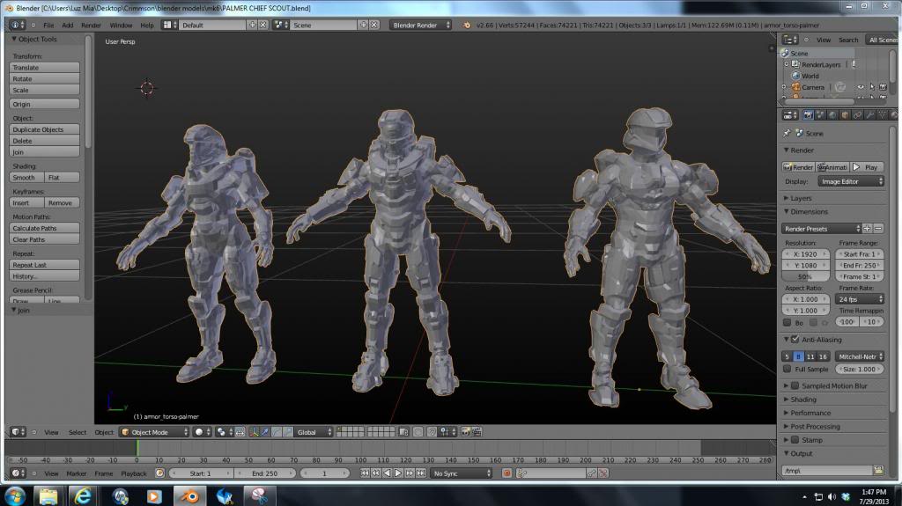This screenshot has width=902, height=506.
Task: Toggle Camera visibility eye in outliner
Action: point(861,87)
